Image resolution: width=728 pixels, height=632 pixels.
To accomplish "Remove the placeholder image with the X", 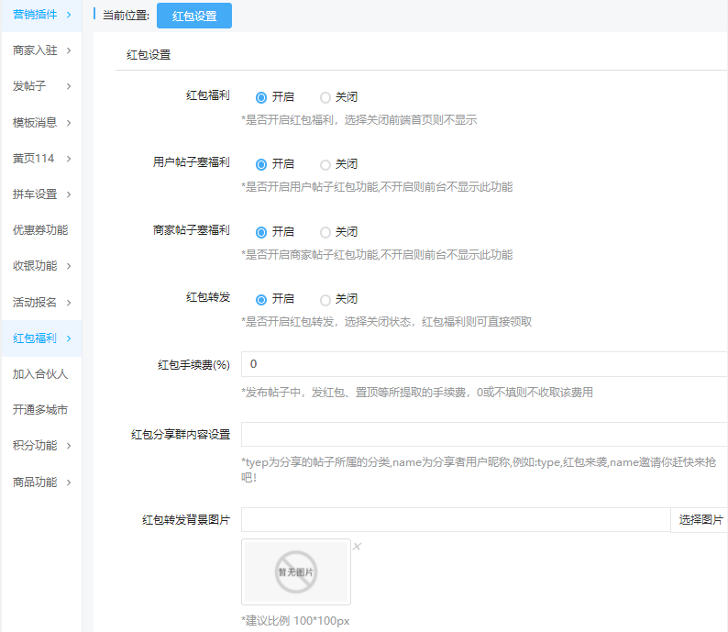I will pyautogui.click(x=357, y=547).
